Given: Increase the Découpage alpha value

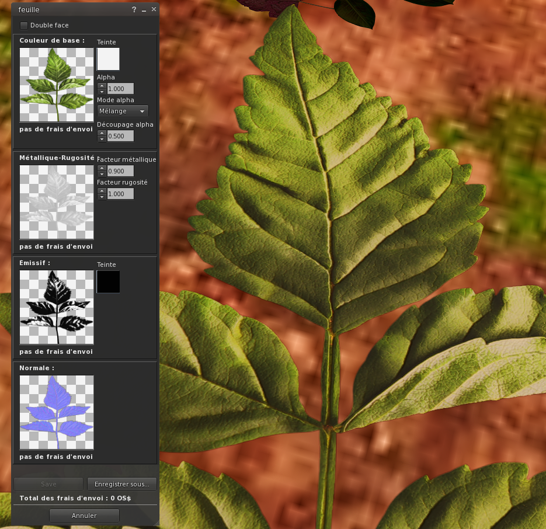Looking at the screenshot, I should pos(102,133).
